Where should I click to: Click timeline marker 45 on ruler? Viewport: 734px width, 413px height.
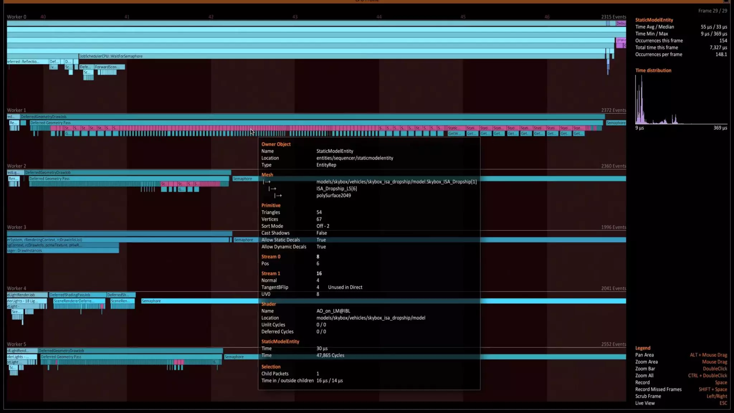coord(463,17)
